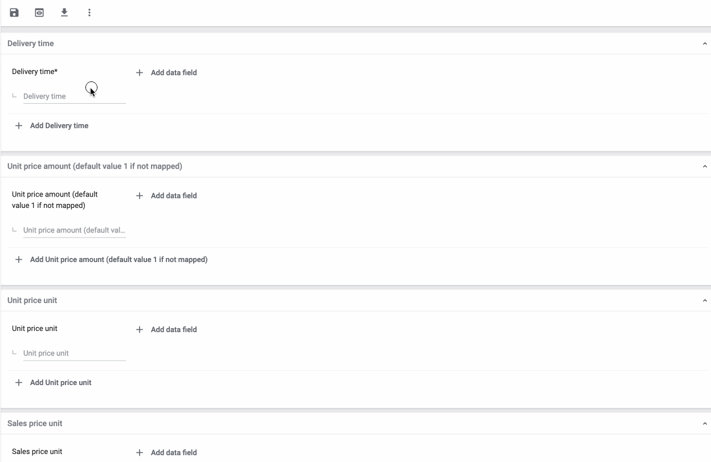Collapse the Delivery time section
This screenshot has width=711, height=462.
[x=705, y=43]
